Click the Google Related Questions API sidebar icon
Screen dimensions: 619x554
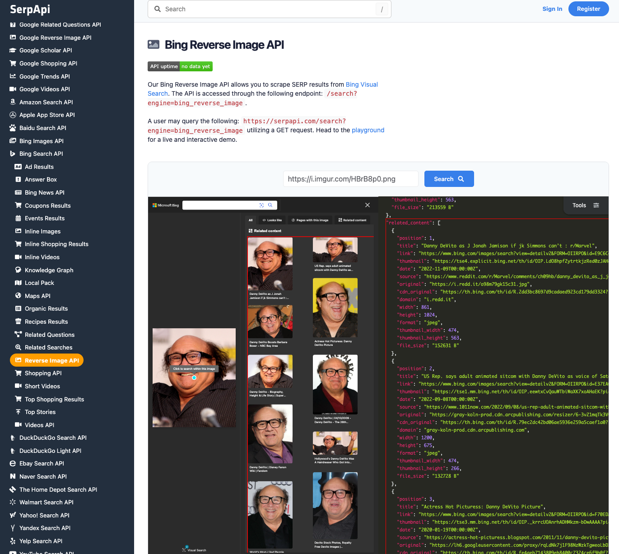pos(13,25)
